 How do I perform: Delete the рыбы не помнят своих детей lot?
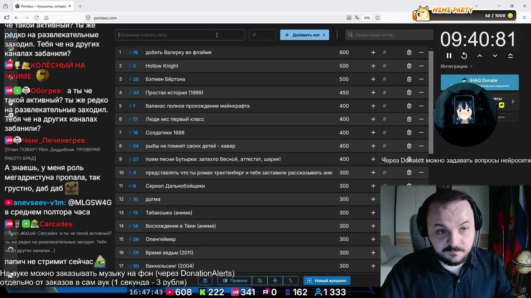coord(409,146)
